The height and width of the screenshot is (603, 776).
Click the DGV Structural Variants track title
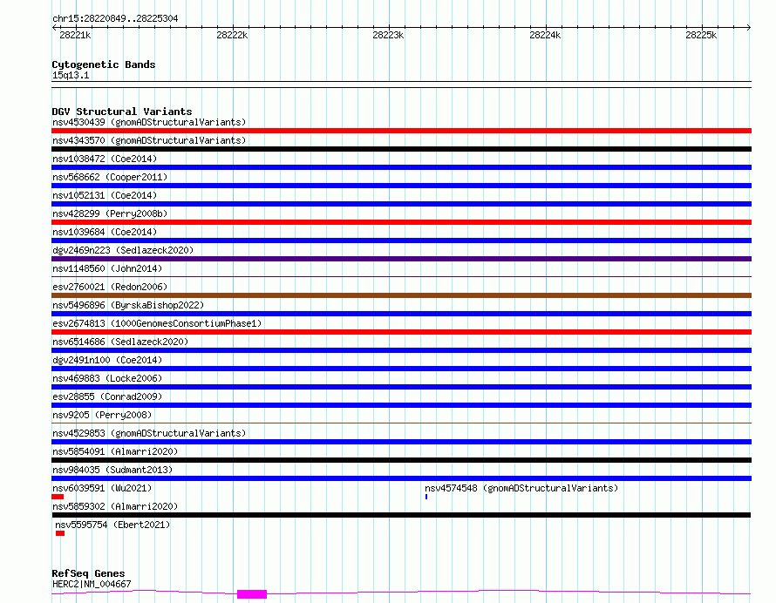coord(122,112)
